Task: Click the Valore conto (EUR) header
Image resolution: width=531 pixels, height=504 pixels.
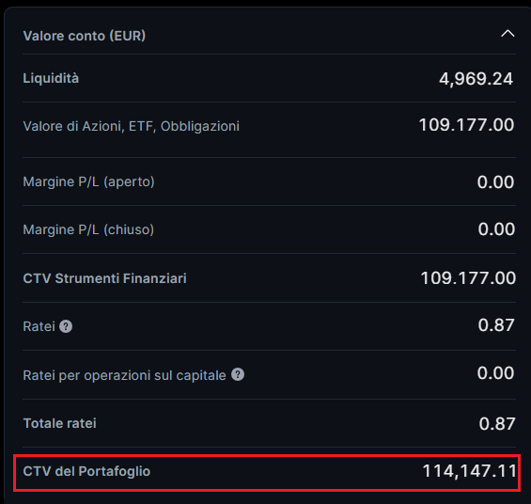Action: [85, 36]
